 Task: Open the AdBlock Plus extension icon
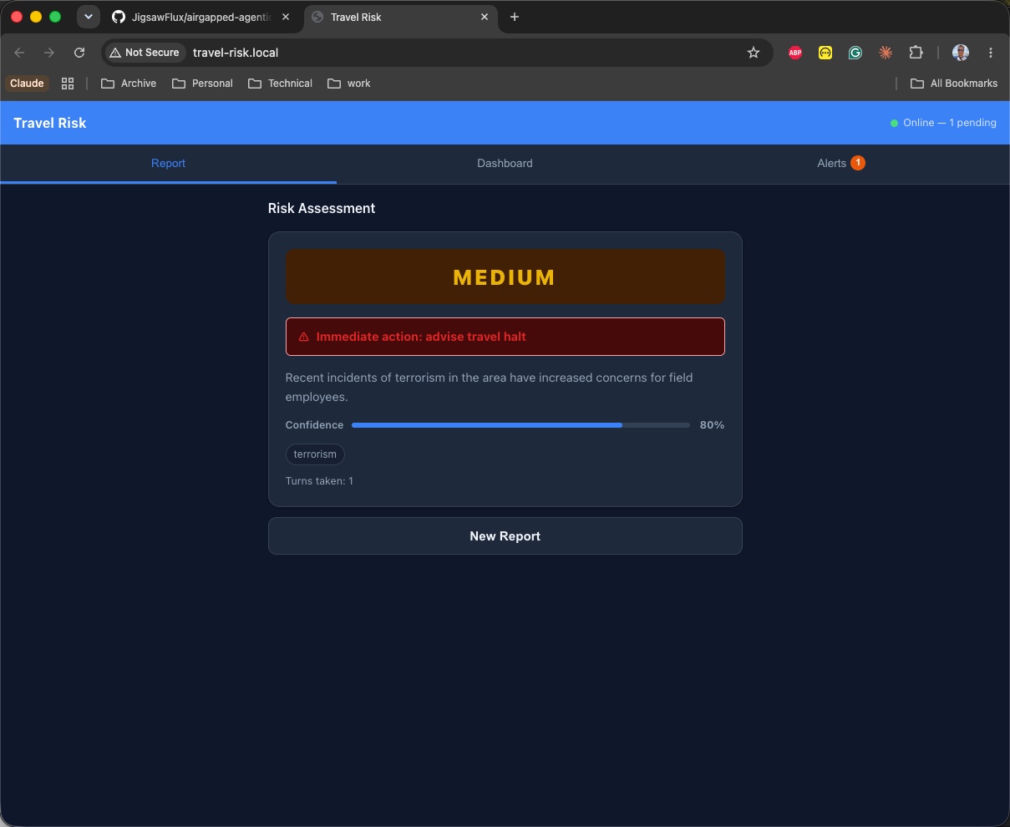(795, 53)
